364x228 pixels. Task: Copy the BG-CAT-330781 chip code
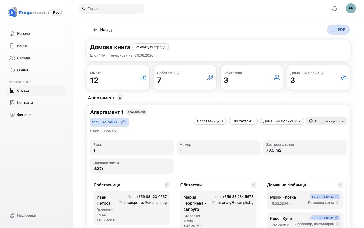tap(337, 197)
